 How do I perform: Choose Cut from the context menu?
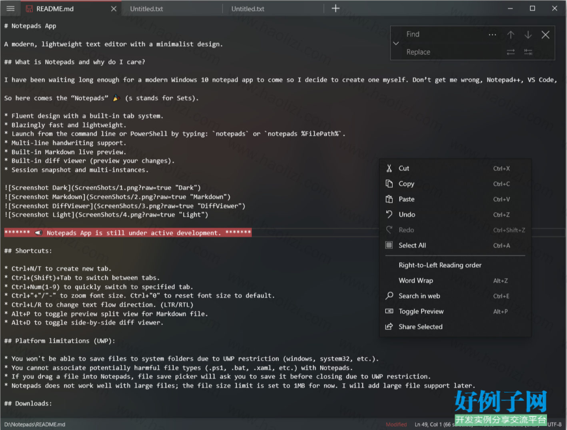click(455, 168)
